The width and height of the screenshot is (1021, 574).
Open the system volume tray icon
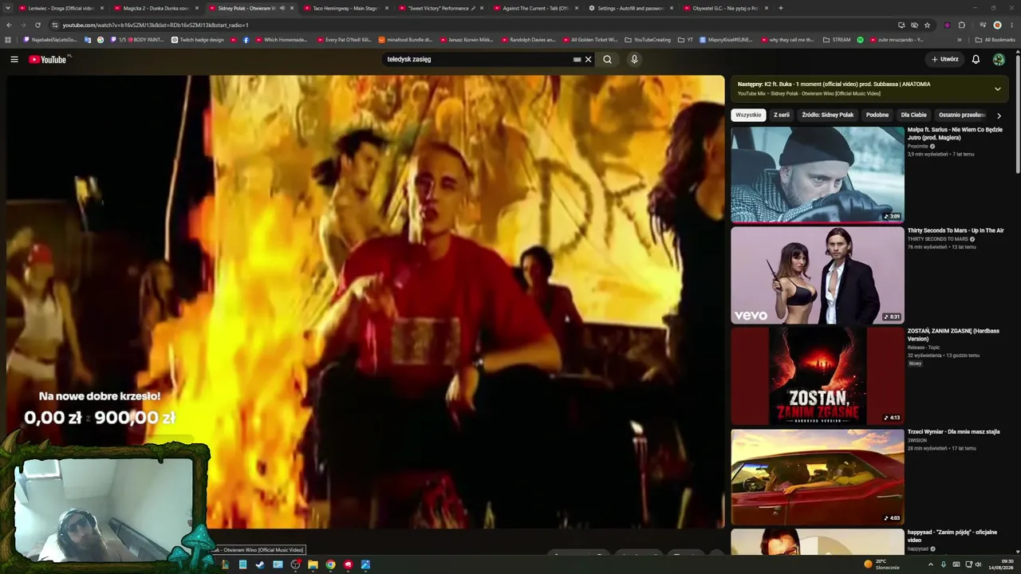coord(978,564)
